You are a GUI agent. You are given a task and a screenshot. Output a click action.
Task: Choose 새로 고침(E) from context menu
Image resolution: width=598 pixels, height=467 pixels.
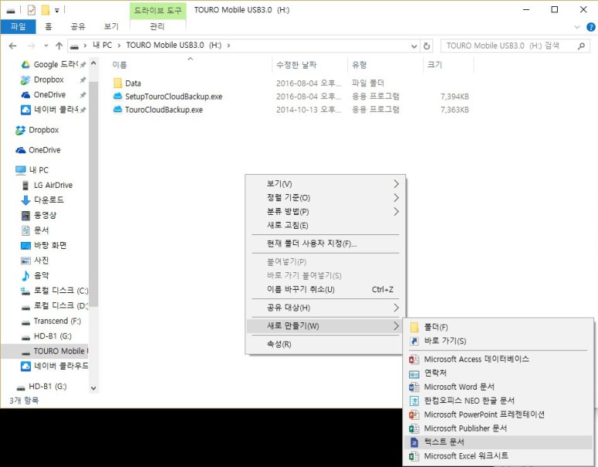tap(326, 225)
